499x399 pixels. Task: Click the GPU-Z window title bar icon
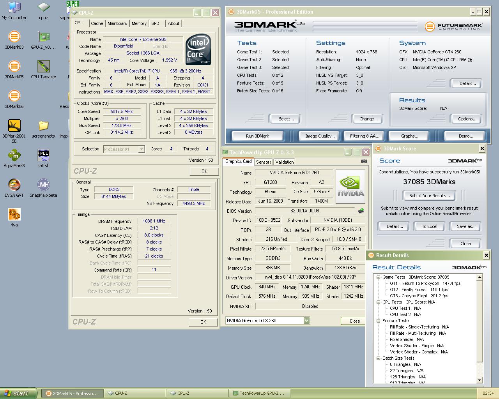[225, 152]
